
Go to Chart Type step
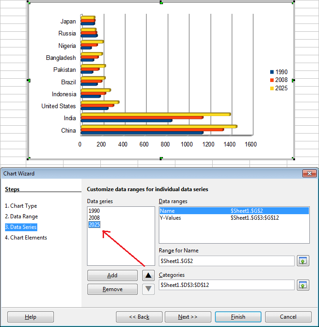coord(21,206)
